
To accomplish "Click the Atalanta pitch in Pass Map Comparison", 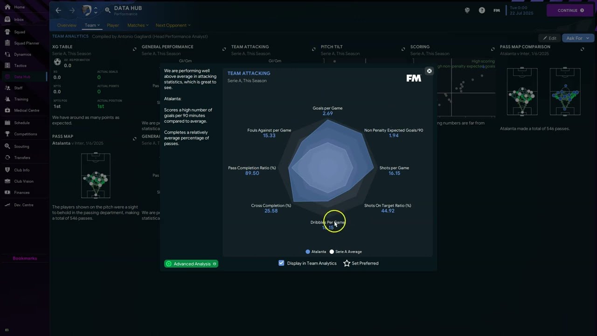I will tap(522, 91).
